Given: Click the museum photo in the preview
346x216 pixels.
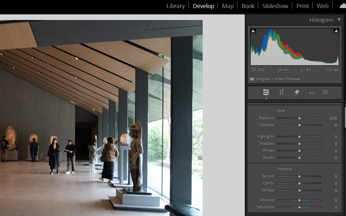Looking at the screenshot, I should (101, 118).
